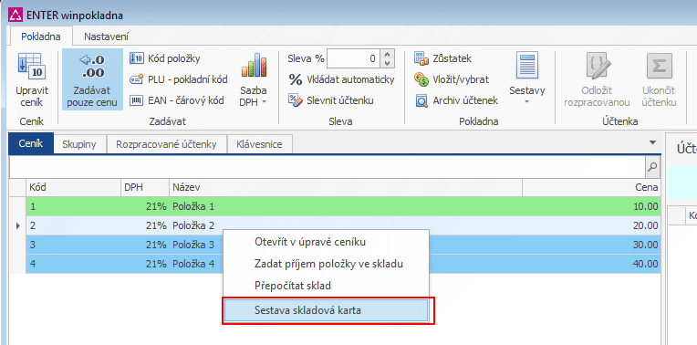Viewport: 697px width, 345px height.
Task: Click price 40.00 cell
Action: click(x=646, y=264)
